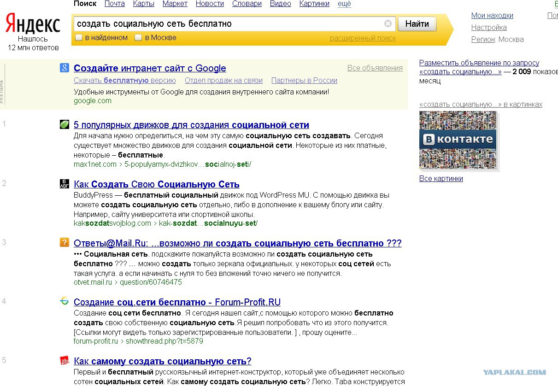Open 'Создание соц.сети бесплатно - Forum-Profit.RU' result
558x386 pixels.
[x=177, y=302]
